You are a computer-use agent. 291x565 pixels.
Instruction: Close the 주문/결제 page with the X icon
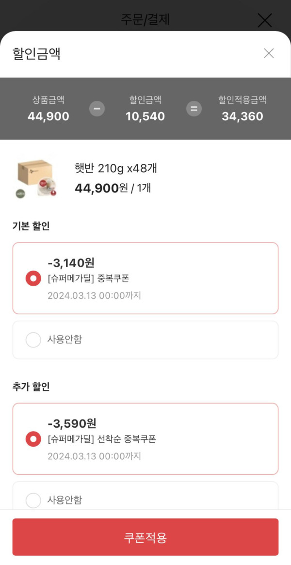pos(264,20)
